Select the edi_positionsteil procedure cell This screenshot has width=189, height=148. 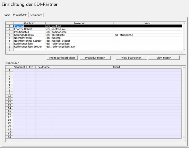(80, 32)
